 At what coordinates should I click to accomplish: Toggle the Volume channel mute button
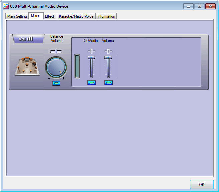pos(108,82)
